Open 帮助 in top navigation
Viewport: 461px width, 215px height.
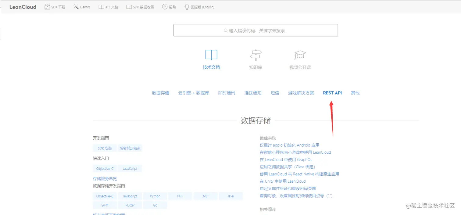click(x=172, y=7)
